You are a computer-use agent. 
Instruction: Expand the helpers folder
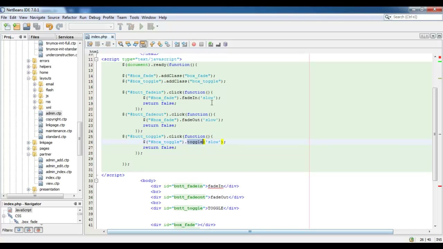[28, 67]
